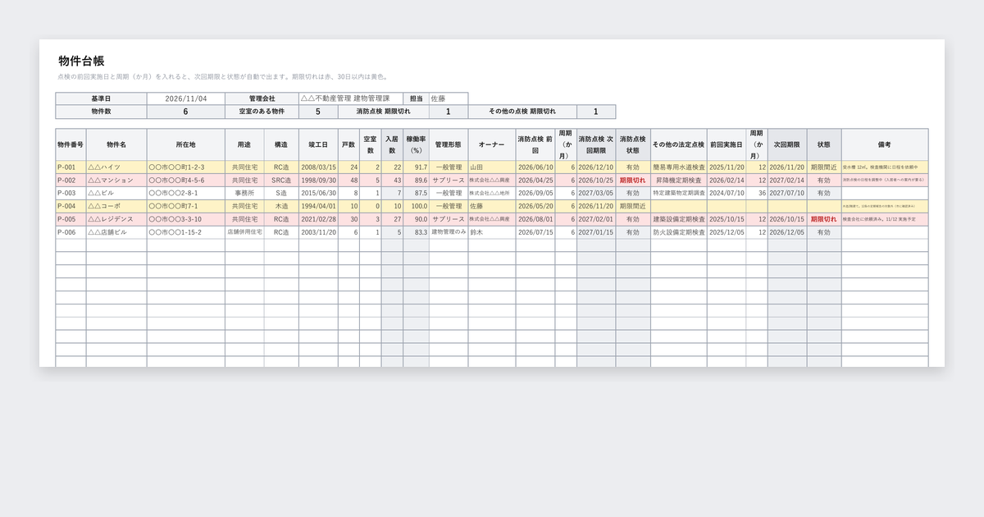The height and width of the screenshot is (517, 984).
Task: Select the 建築設備定期検査 inspection cell
Action: [x=678, y=219]
